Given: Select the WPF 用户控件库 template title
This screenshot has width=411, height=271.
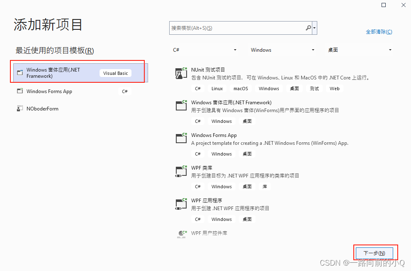Looking at the screenshot, I should (x=209, y=233).
